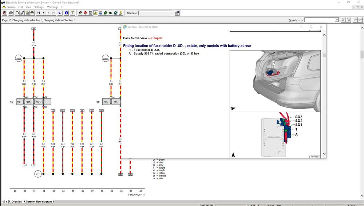Viewport: 364px width, 206px height.
Task: Click inside the Search term field
Action: point(320,20)
